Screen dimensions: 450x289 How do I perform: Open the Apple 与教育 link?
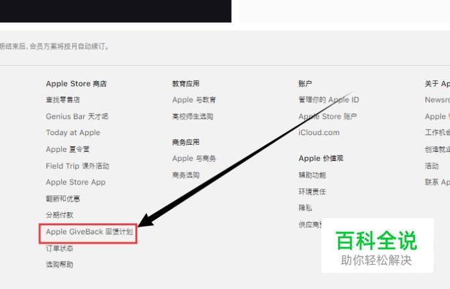(x=194, y=100)
